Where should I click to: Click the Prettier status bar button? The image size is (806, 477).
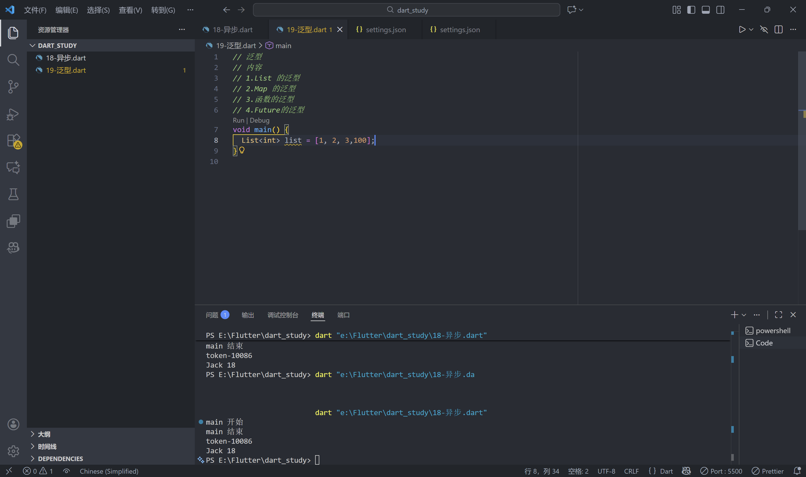[768, 471]
